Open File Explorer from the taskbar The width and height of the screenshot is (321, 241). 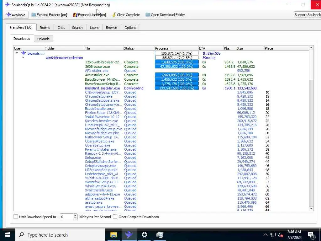coord(113,235)
